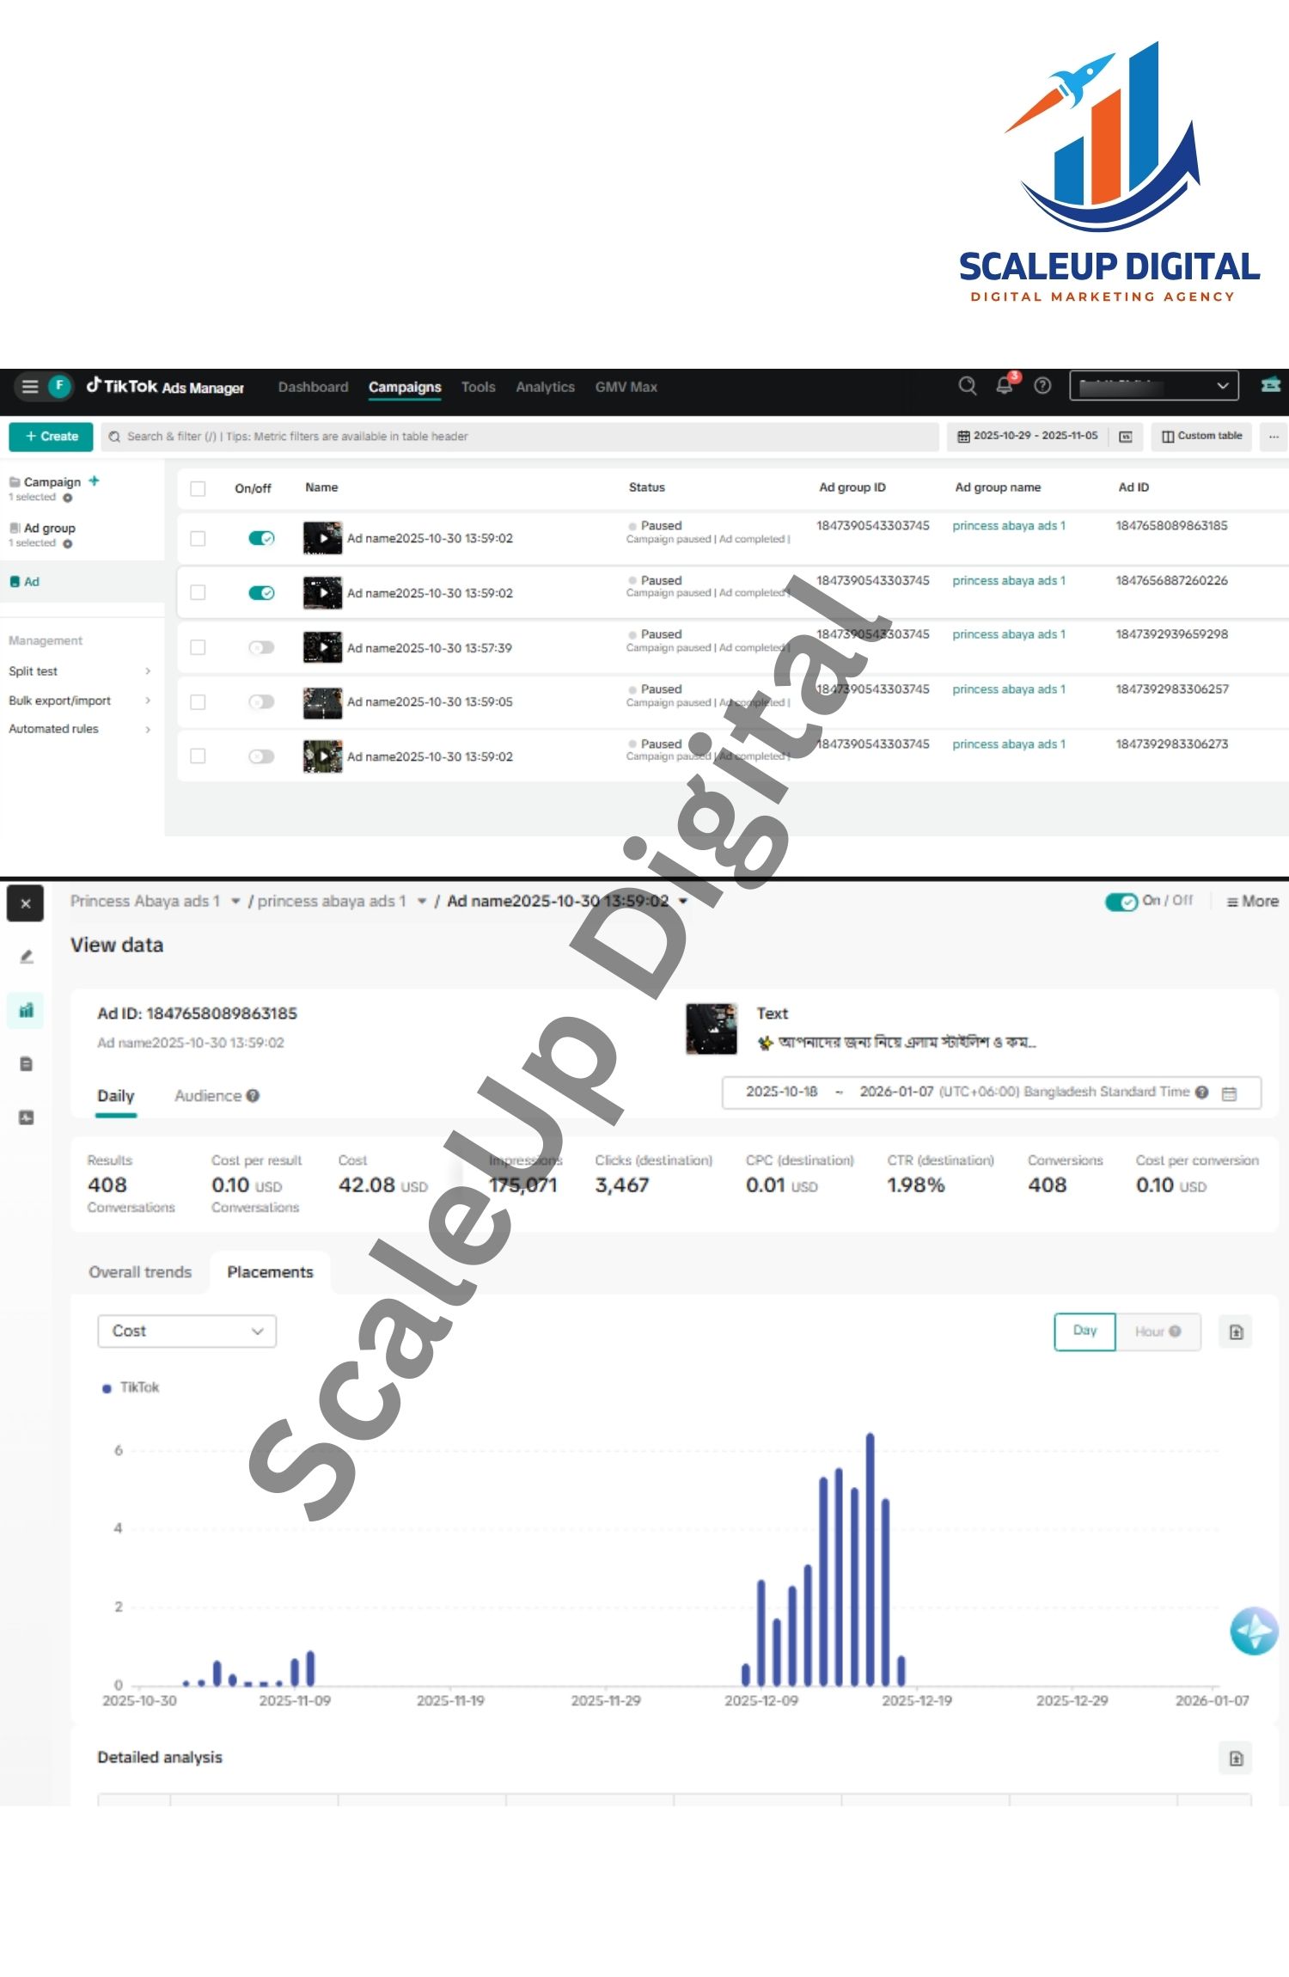
Task: Open the notifications bell icon
Action: (1004, 386)
